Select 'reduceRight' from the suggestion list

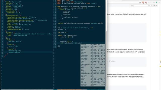coord(93,73)
